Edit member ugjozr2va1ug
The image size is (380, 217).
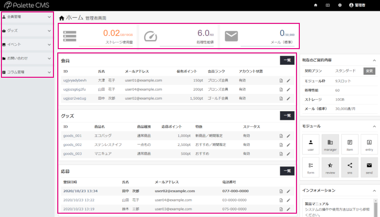pyautogui.click(x=288, y=99)
